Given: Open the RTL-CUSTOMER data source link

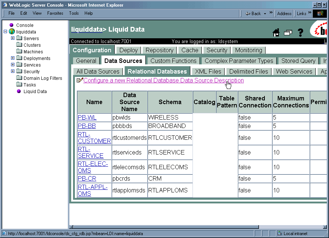Looking at the screenshot, I should click(x=94, y=138).
